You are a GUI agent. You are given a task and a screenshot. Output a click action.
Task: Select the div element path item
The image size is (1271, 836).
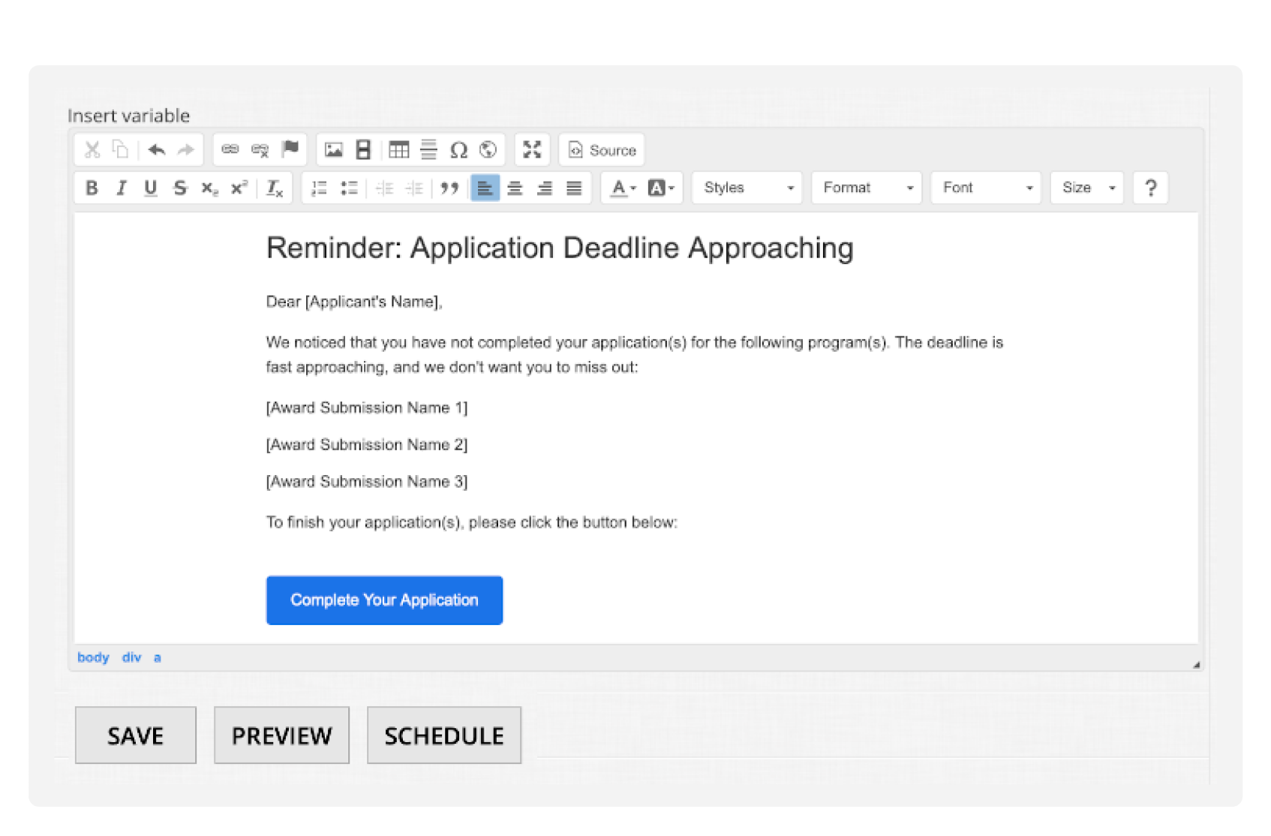click(131, 657)
